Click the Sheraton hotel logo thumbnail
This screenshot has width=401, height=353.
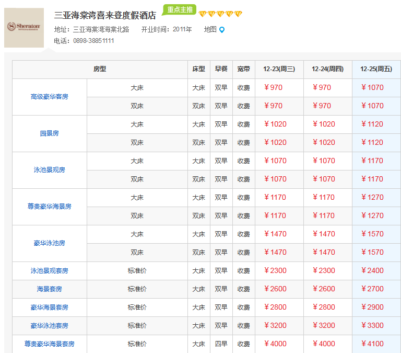(x=24, y=27)
